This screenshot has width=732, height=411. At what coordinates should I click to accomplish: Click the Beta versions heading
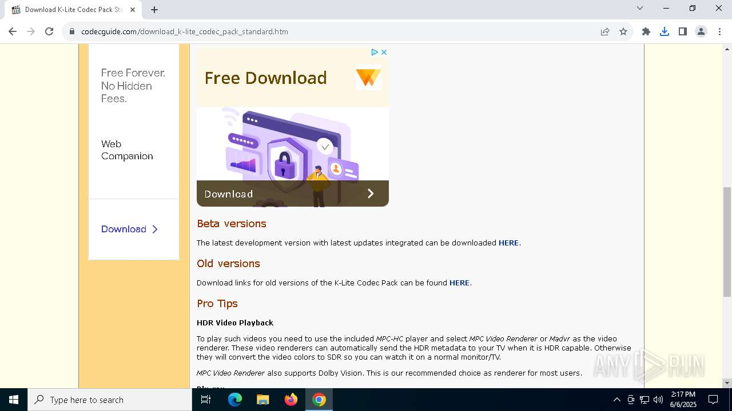[232, 223]
